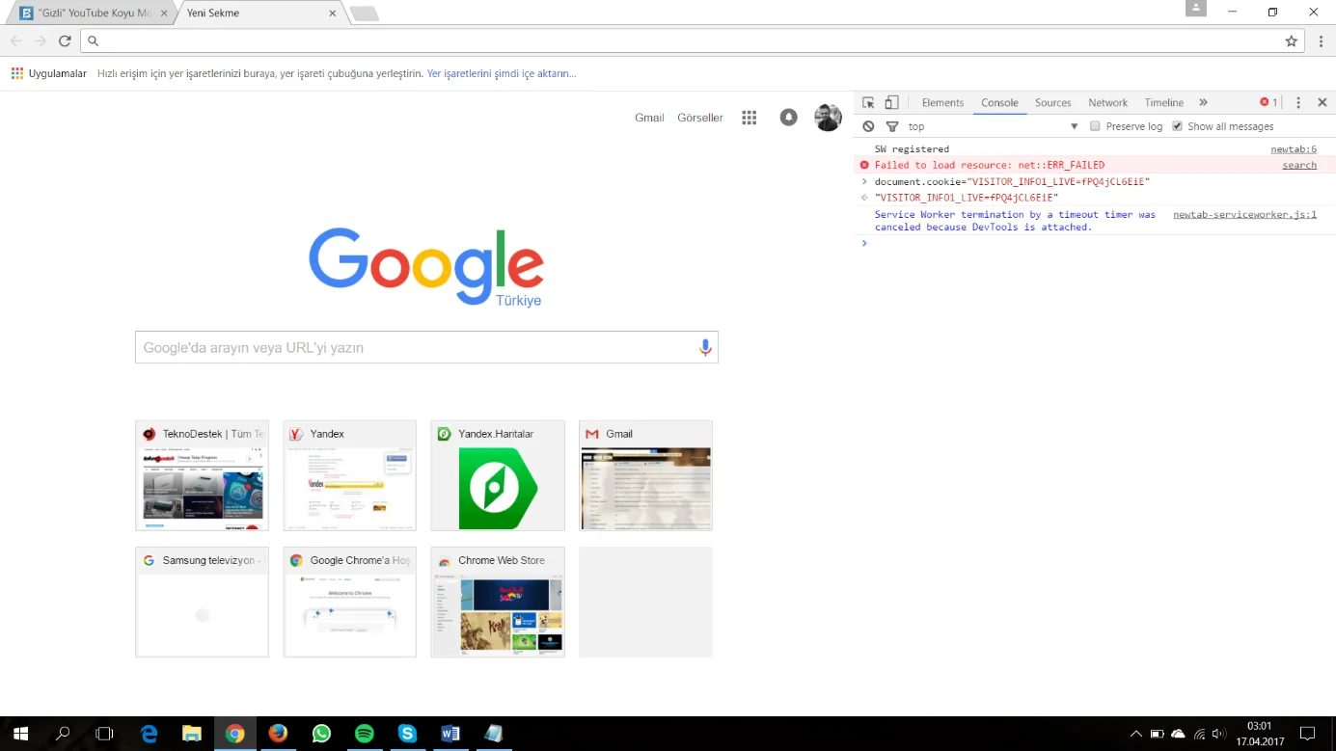Open Google notifications bell icon

(x=788, y=118)
